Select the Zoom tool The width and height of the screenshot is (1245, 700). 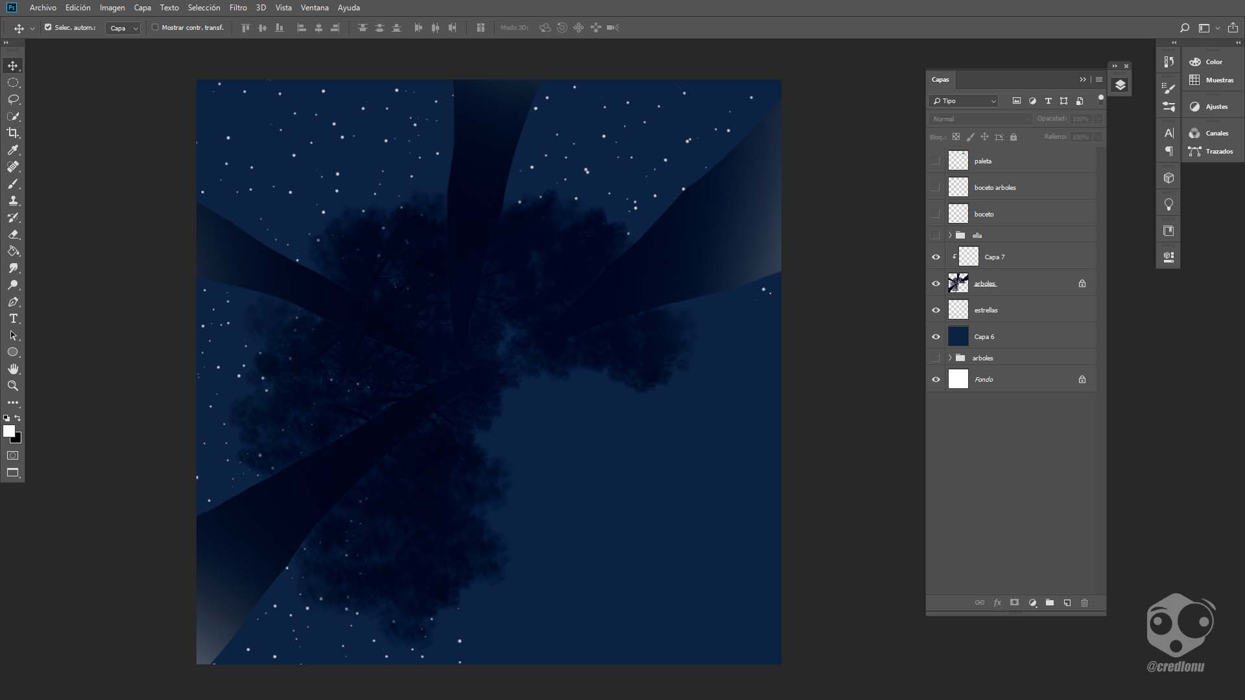tap(13, 386)
